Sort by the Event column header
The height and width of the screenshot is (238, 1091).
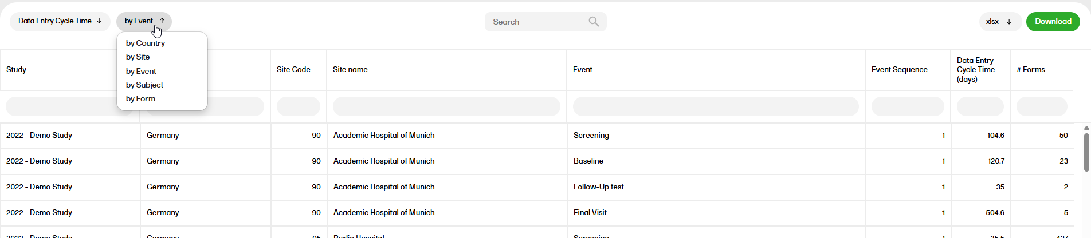coord(583,70)
